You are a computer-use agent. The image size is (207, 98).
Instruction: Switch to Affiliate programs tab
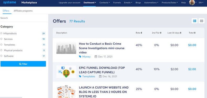coord(23,11)
